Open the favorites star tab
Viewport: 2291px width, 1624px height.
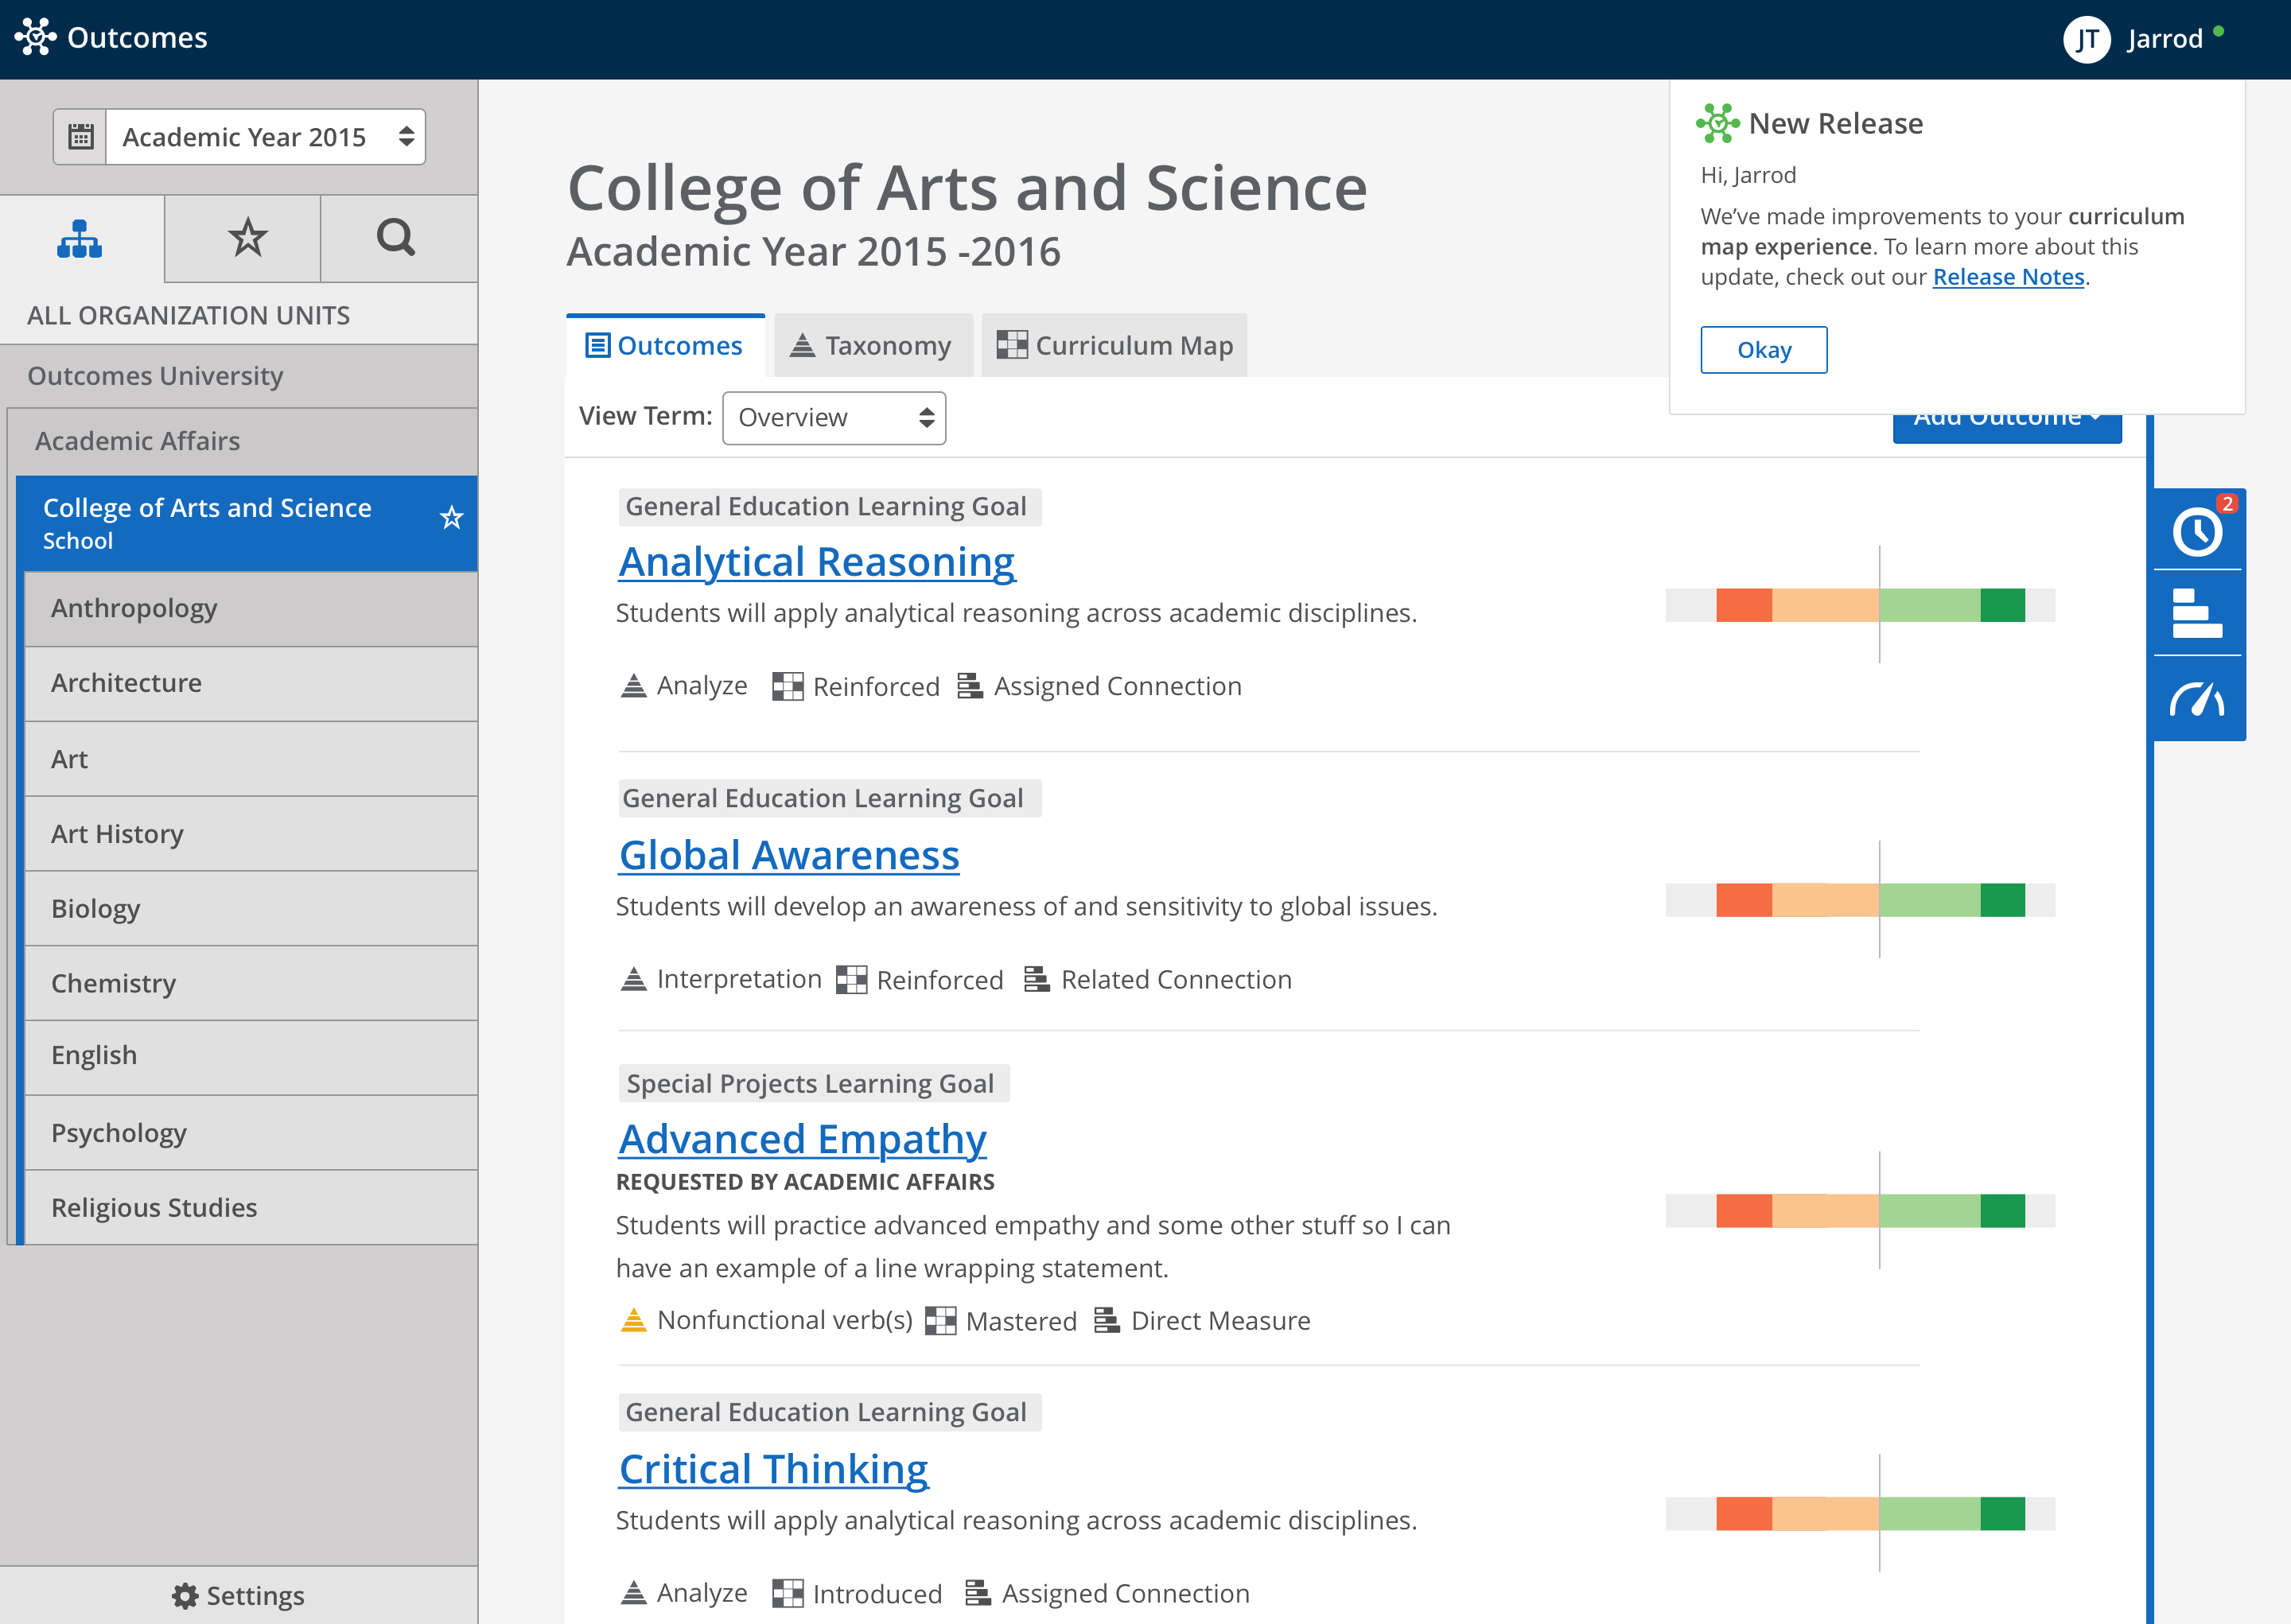247,238
